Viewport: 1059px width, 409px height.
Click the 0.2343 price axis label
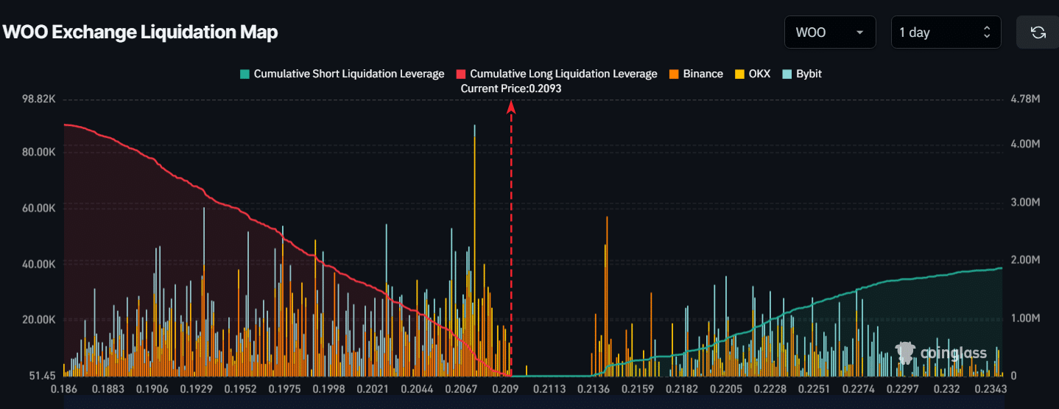989,388
